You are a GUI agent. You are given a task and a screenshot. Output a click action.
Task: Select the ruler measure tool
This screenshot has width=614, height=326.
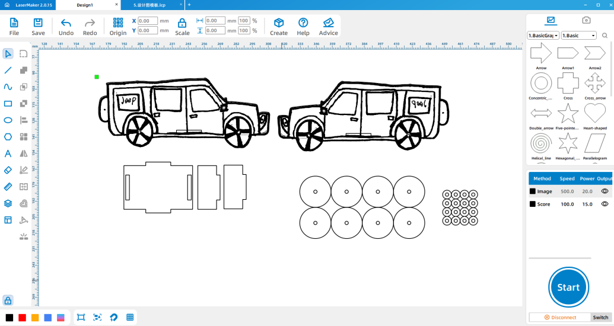tap(8, 187)
